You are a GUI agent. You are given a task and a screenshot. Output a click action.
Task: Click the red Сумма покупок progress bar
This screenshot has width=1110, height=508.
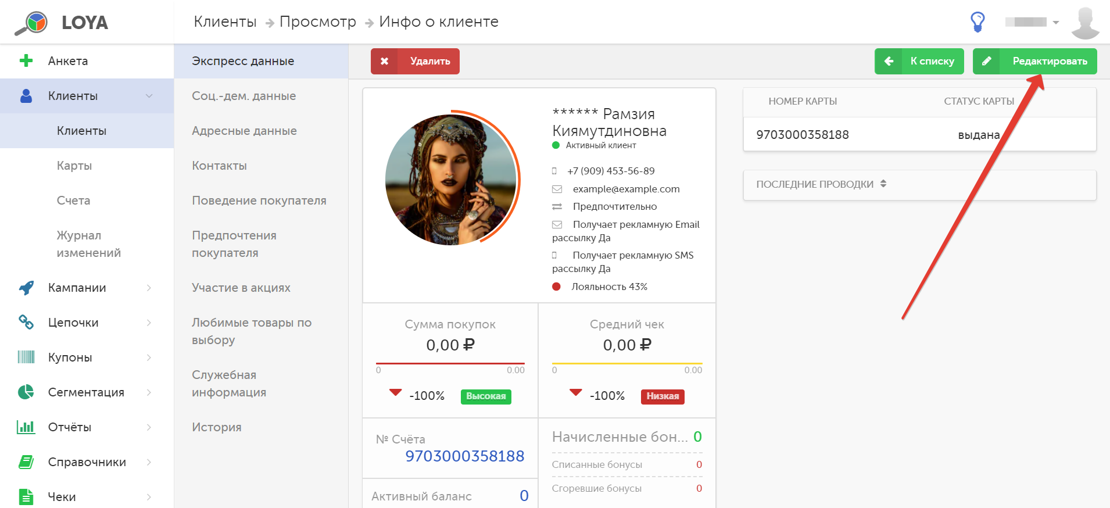coord(450,363)
